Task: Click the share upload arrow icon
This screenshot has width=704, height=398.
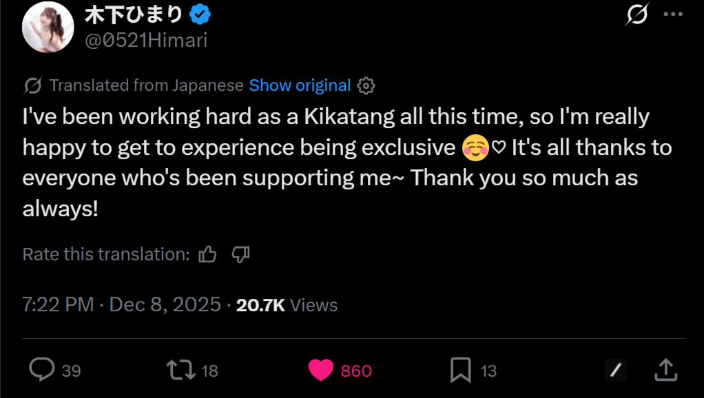Action: coord(665,370)
